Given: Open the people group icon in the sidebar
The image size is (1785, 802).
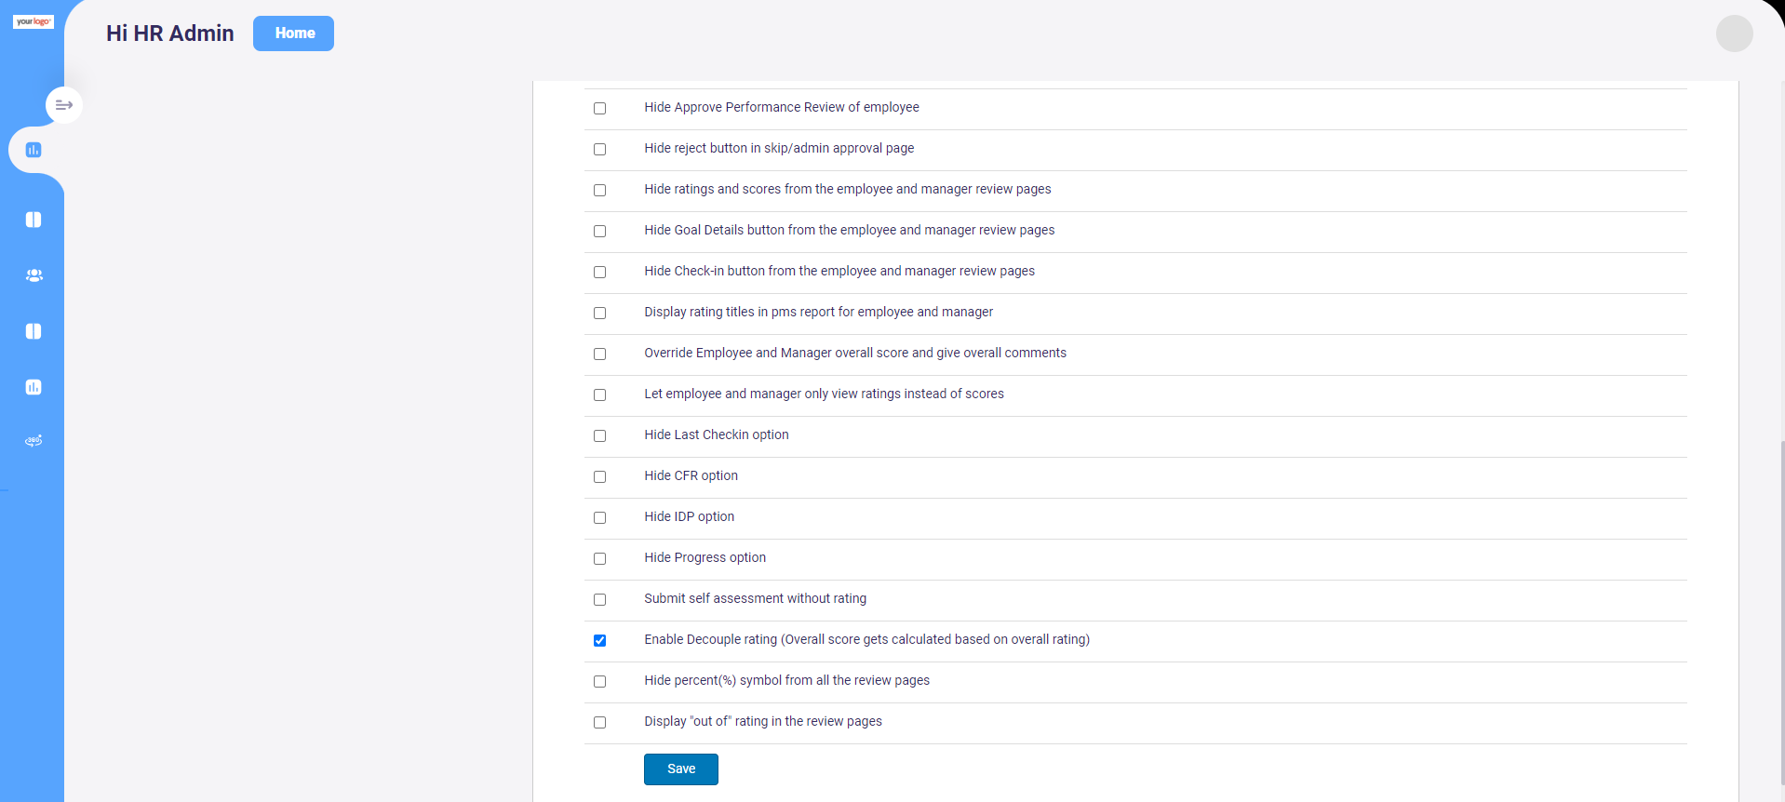Looking at the screenshot, I should [x=34, y=275].
